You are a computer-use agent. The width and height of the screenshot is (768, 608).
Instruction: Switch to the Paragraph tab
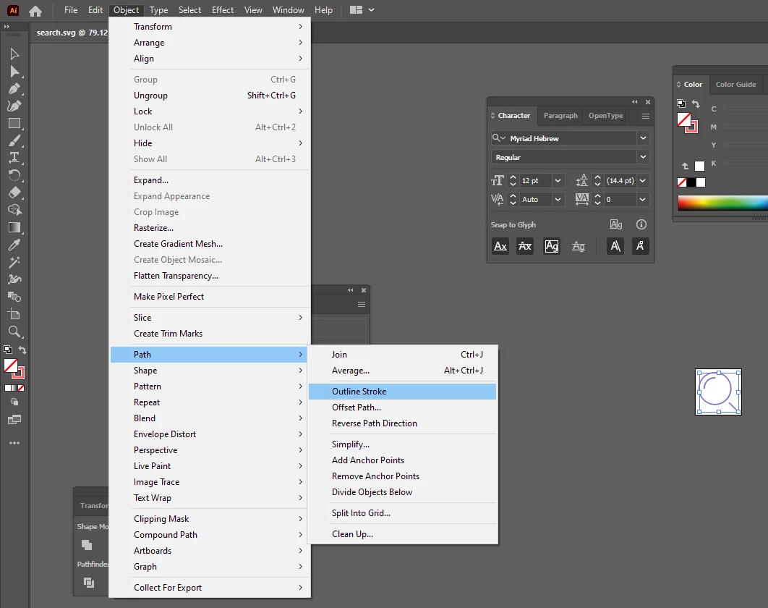coord(560,116)
